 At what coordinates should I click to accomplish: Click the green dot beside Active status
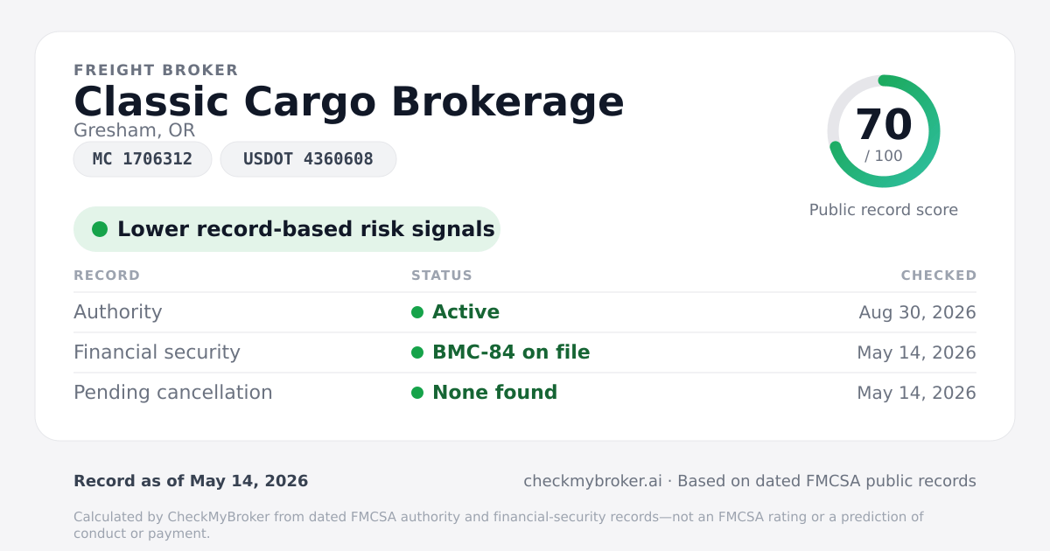coord(417,312)
